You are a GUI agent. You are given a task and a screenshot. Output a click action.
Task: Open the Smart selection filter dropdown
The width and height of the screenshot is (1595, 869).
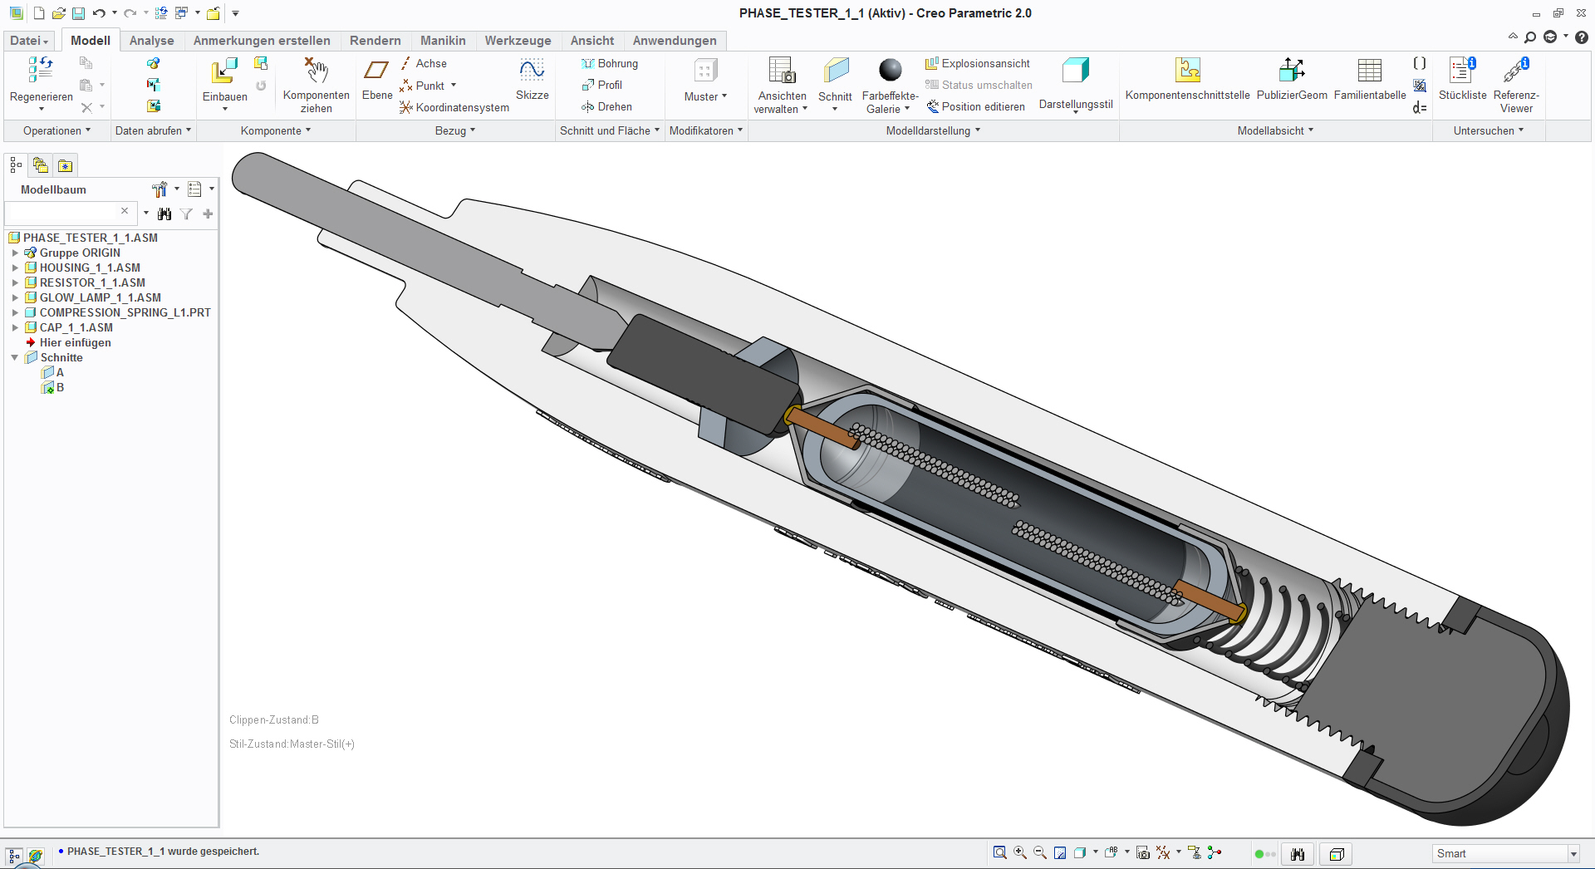click(1573, 853)
